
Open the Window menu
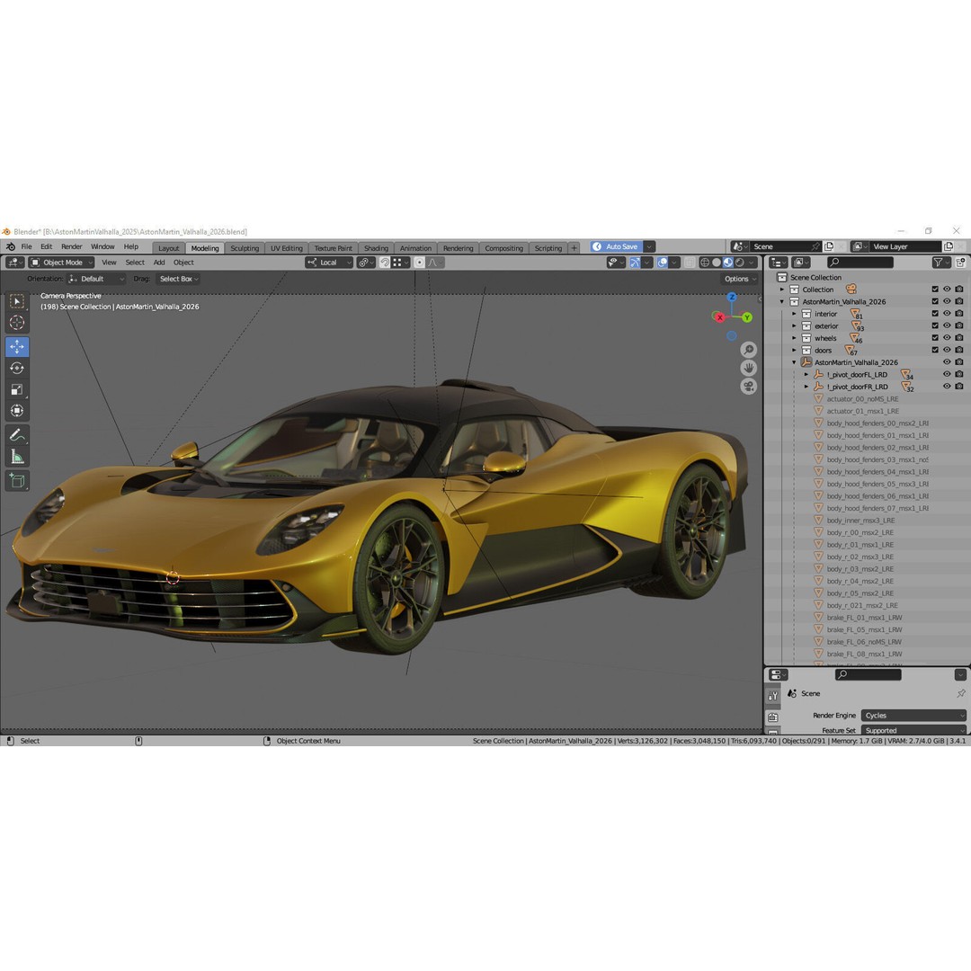(102, 246)
